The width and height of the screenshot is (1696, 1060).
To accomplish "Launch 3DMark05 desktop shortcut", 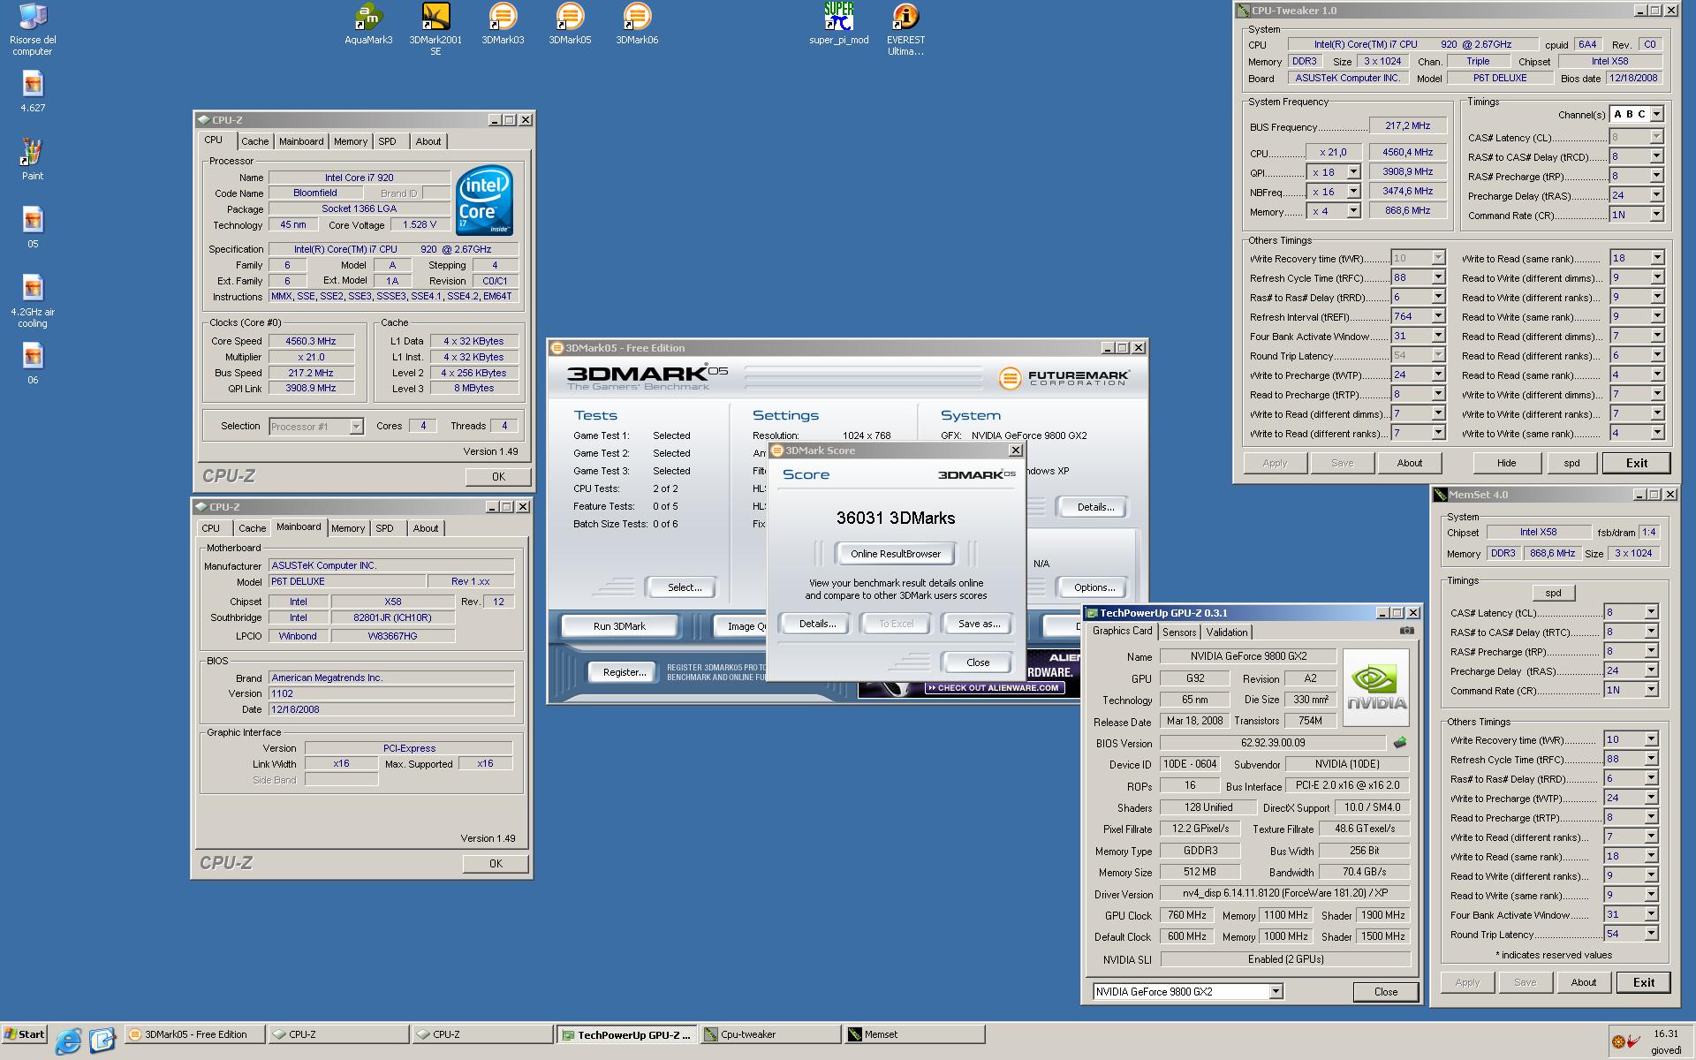I will coord(570,24).
